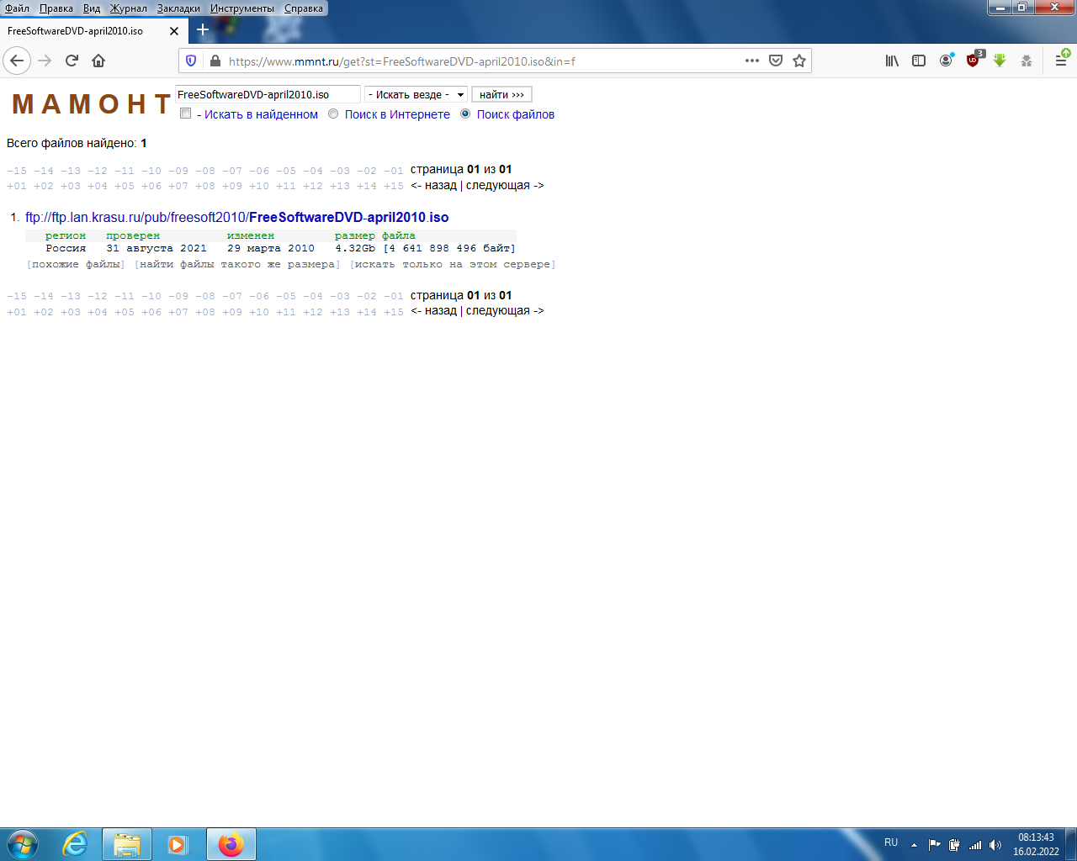This screenshot has height=861, width=1077.
Task: Click the '31 августа 2021' checked date
Action: tap(157, 248)
